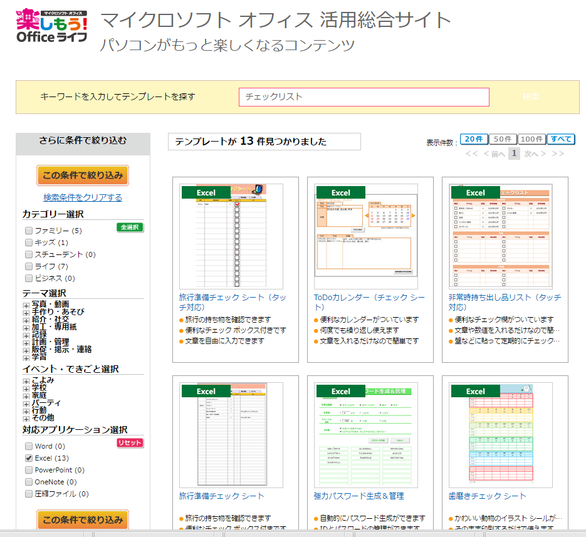
Task: Set display count to 50件
Action: coord(503,139)
